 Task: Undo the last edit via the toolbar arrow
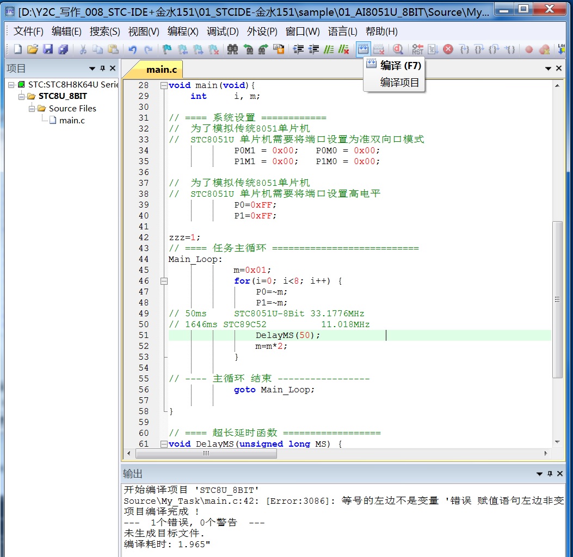coord(132,49)
